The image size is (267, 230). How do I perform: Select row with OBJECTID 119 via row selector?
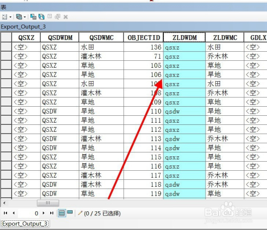6,194
